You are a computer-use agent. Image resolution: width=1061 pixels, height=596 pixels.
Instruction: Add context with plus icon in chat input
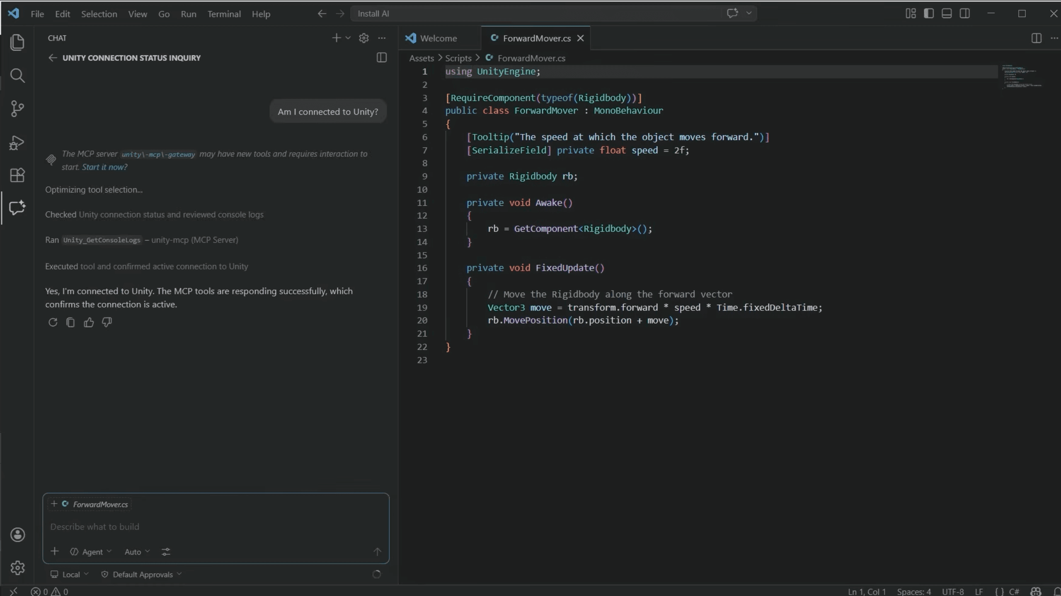(x=55, y=551)
